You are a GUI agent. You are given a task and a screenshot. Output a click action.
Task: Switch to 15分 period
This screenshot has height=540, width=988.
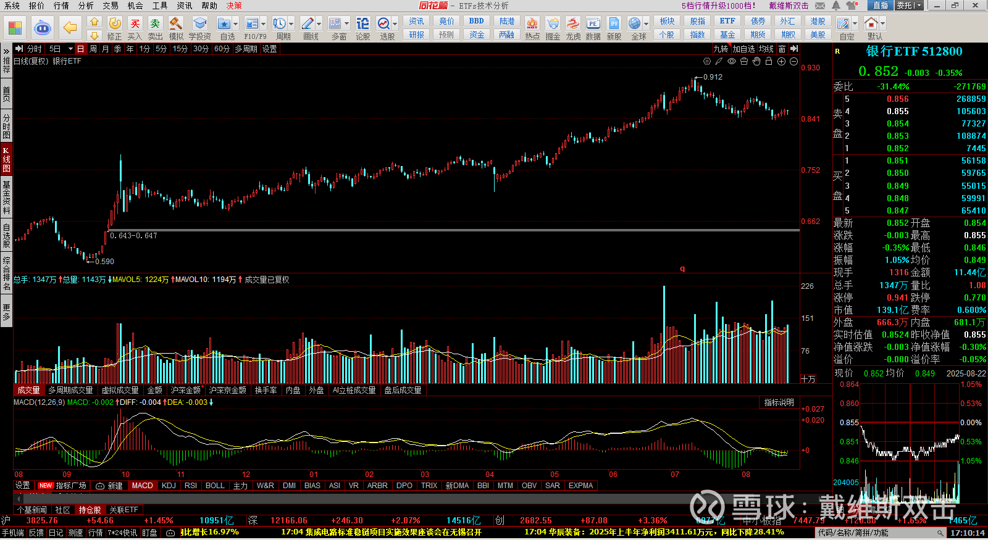click(x=180, y=49)
